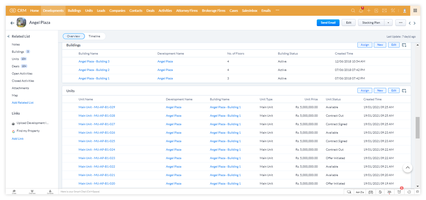Screen dimensions: 426x200
Task: Click scrollbar up arrow
Action: 418,45
